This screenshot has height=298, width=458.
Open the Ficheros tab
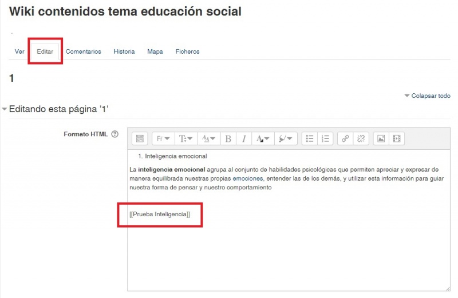click(x=188, y=51)
